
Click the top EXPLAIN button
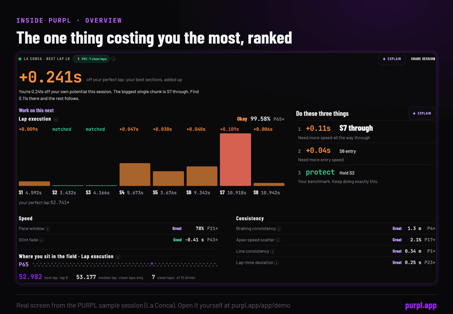(x=392, y=59)
